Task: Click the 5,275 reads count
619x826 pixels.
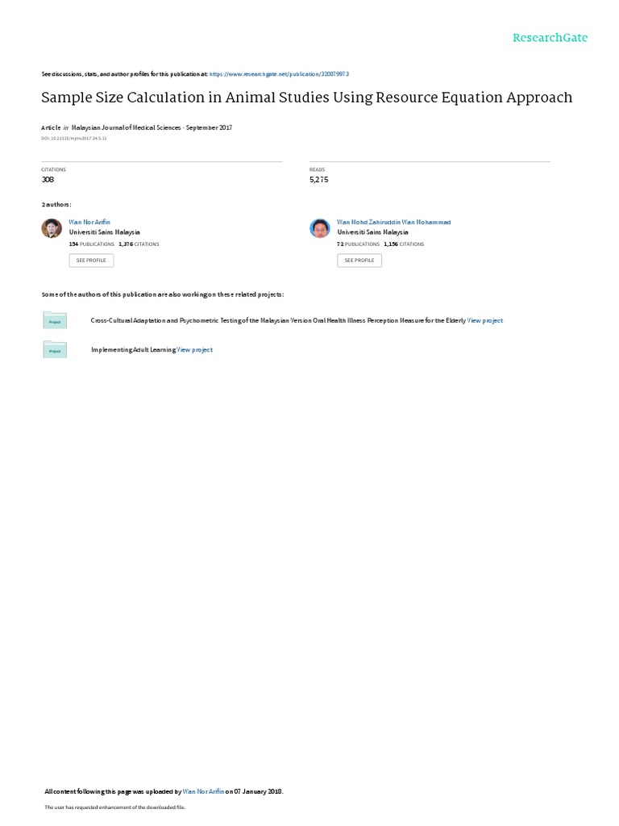Action: pyautogui.click(x=319, y=180)
